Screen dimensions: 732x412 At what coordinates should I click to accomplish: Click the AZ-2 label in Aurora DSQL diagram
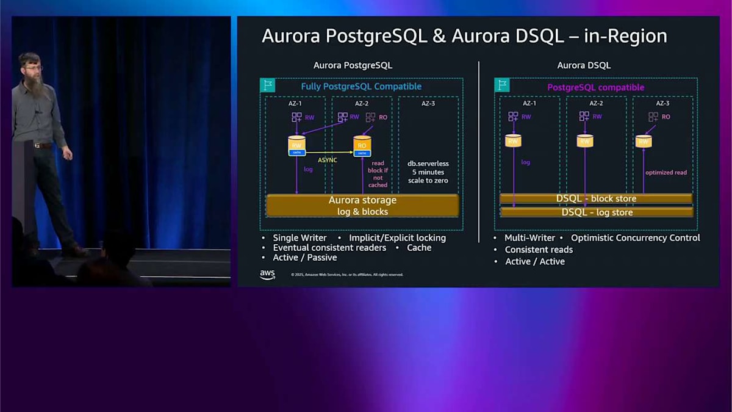coord(597,103)
